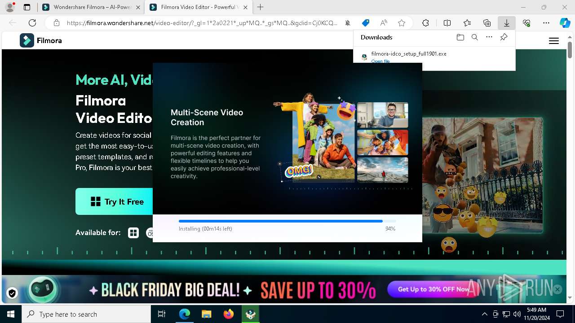This screenshot has height=323, width=575.
Task: Open Edge Settings and more menu
Action: coord(546,23)
